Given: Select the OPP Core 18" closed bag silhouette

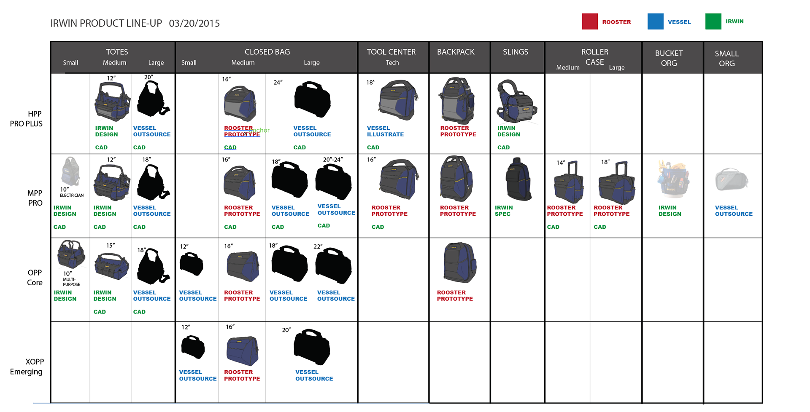Looking at the screenshot, I should (290, 264).
